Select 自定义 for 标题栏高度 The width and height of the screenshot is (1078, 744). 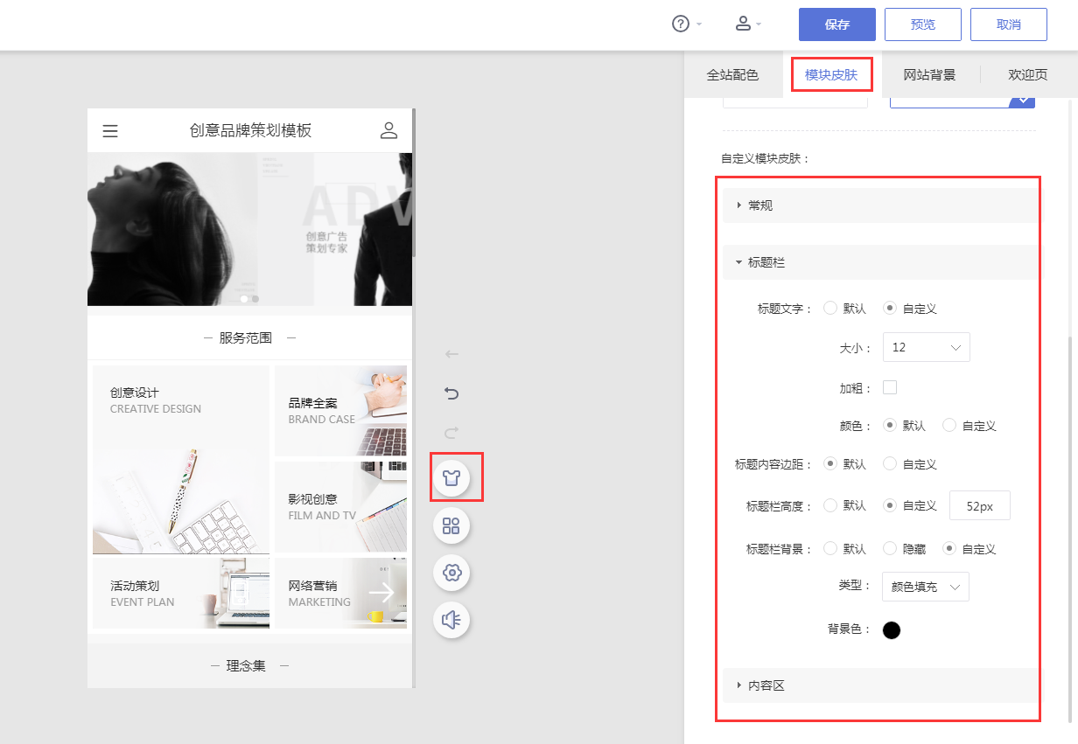[890, 505]
